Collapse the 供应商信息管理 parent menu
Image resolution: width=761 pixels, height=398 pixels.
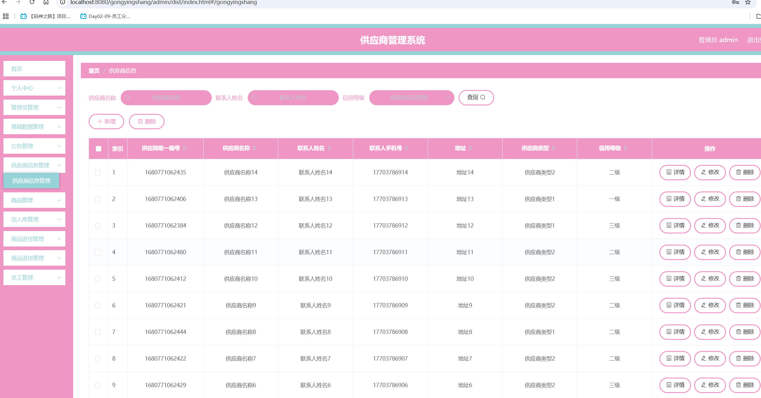pyautogui.click(x=34, y=165)
